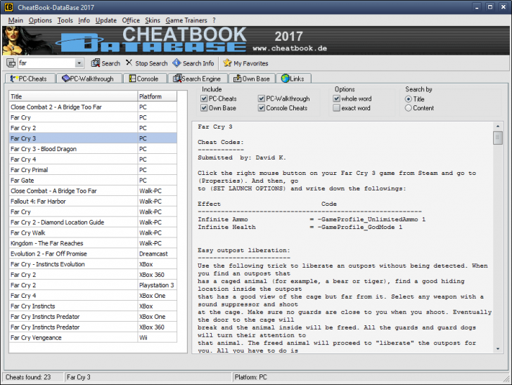
Task: Select Far Cry 2 Playstation 3 row
Action: pos(93,285)
